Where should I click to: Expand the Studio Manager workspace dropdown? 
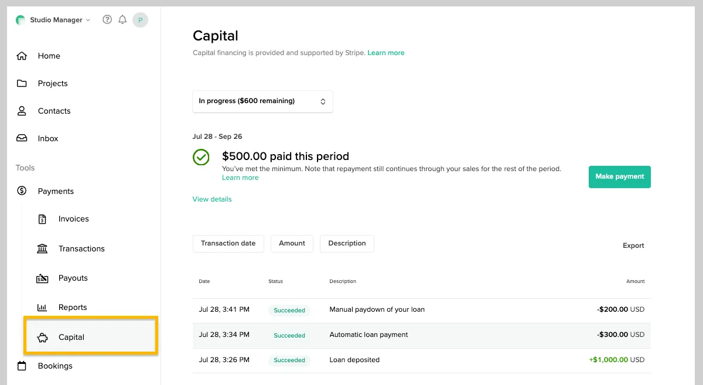pos(56,20)
